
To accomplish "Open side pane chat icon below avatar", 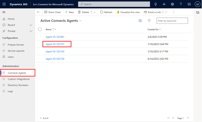I will click(198, 12).
